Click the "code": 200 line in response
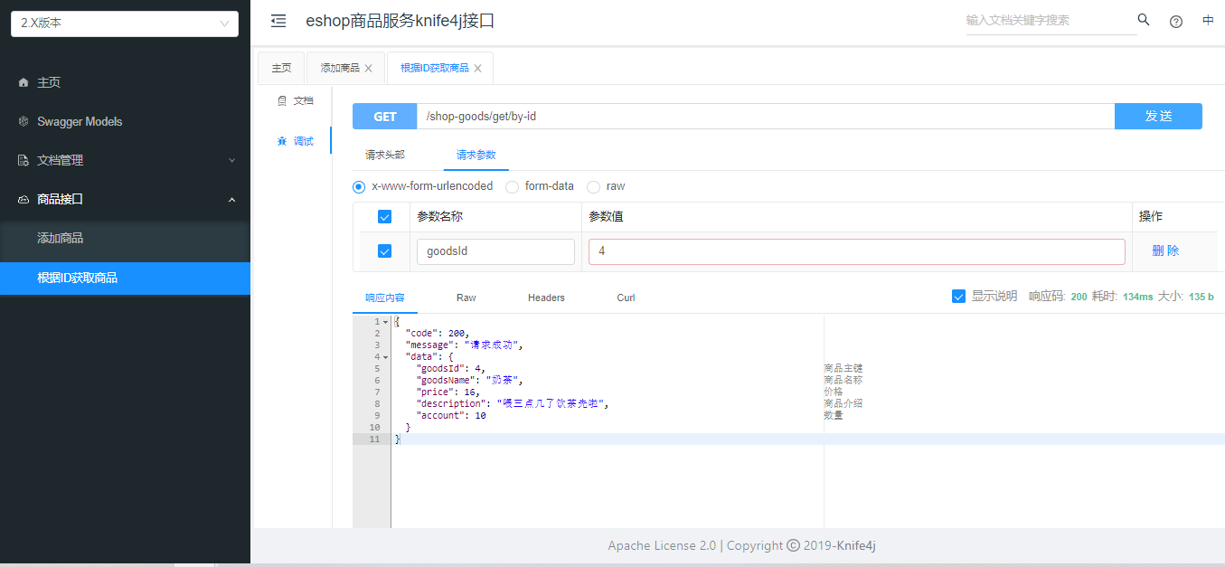The width and height of the screenshot is (1225, 567). tap(438, 333)
